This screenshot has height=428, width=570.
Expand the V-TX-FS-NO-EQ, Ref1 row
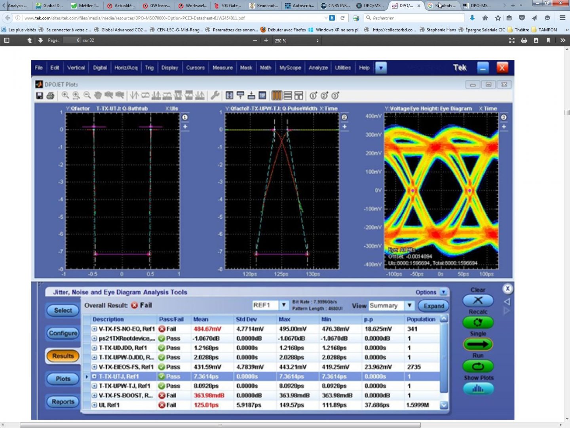[94, 329]
